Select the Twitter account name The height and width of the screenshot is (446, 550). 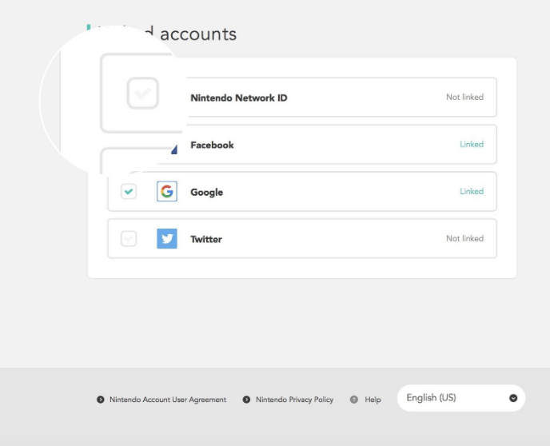click(x=206, y=239)
